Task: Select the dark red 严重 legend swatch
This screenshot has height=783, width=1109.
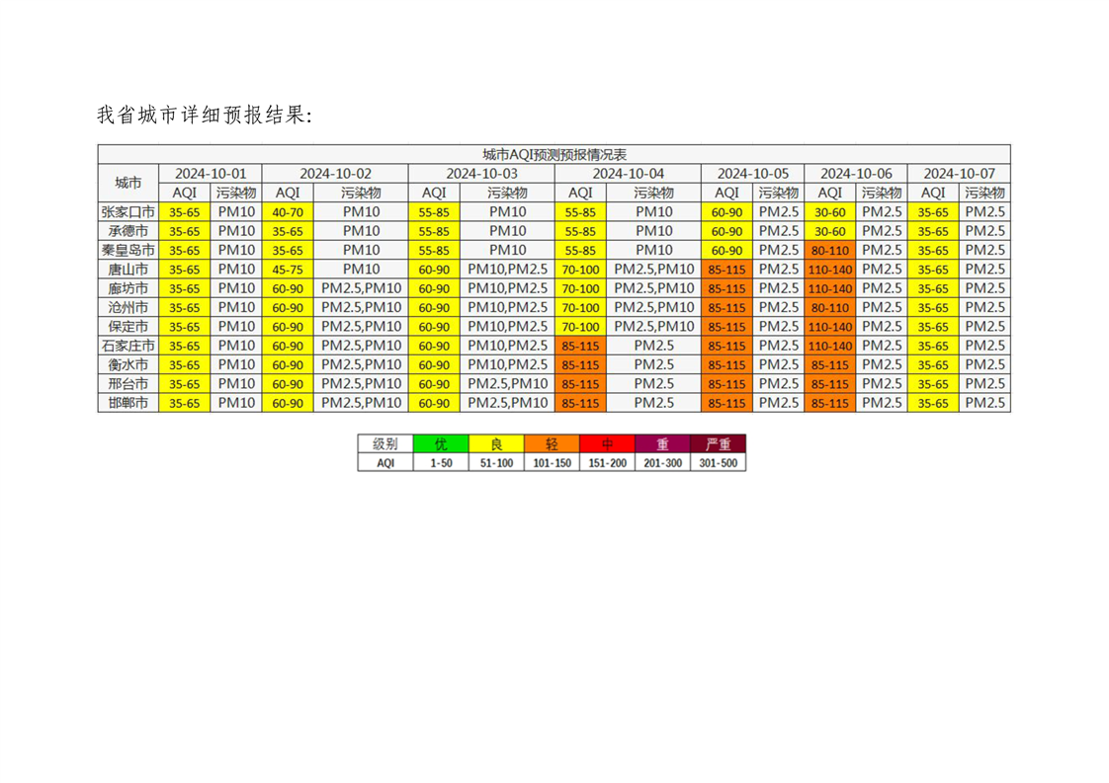Action: (719, 444)
